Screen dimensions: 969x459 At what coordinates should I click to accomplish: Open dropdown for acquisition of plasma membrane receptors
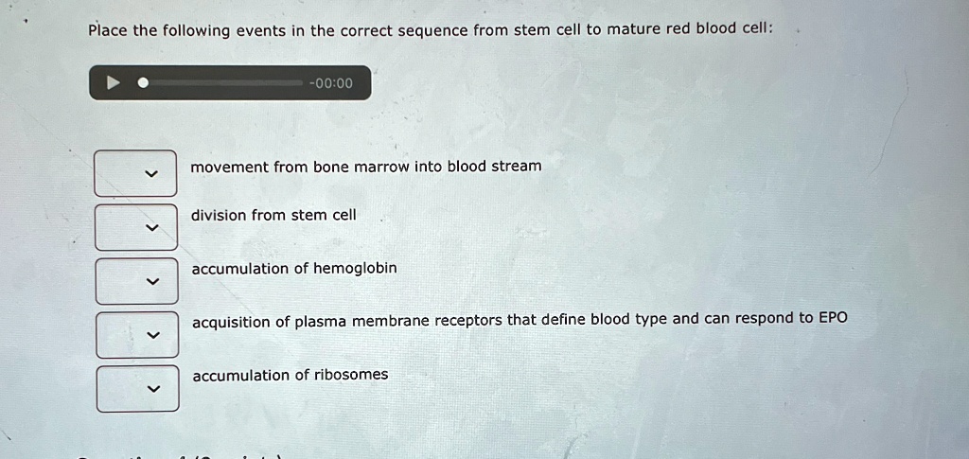point(137,335)
